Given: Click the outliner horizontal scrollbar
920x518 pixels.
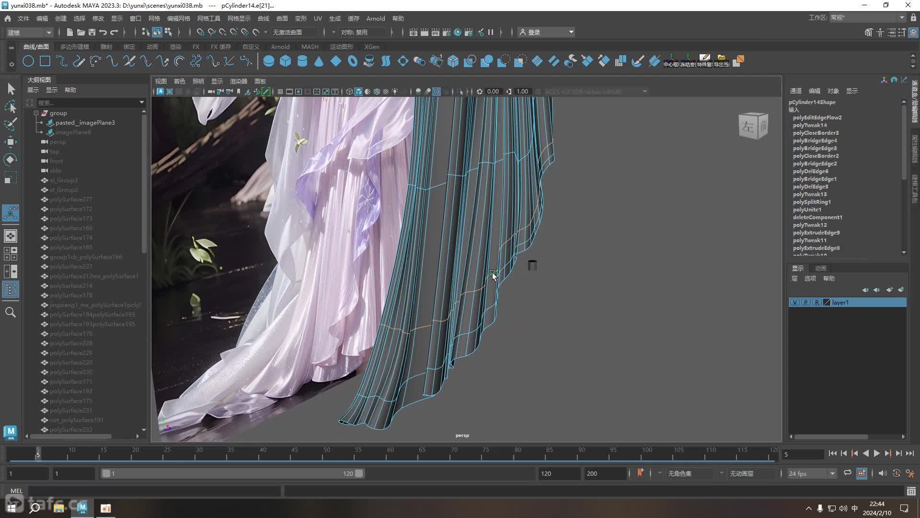Looking at the screenshot, I should [x=71, y=436].
